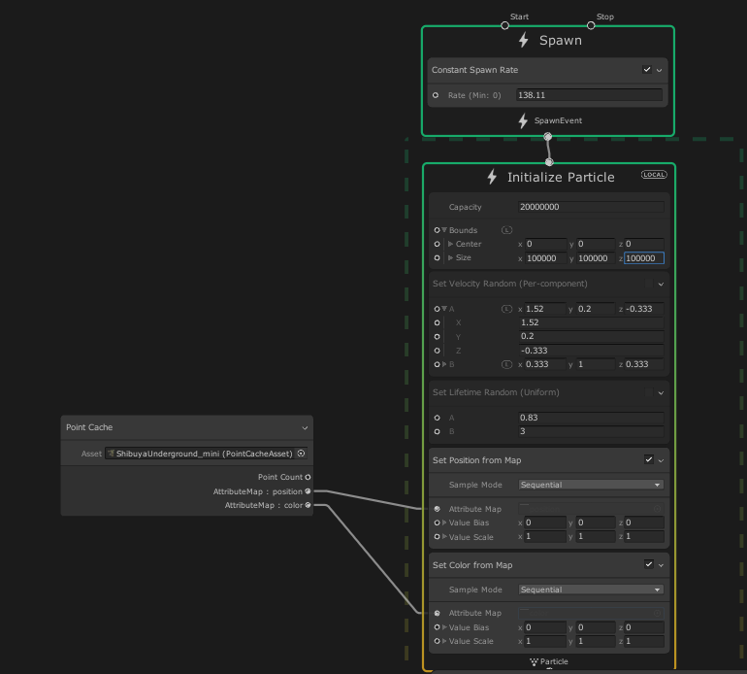The height and width of the screenshot is (674, 747).
Task: Select the Point Cache node header
Action: [x=186, y=427]
